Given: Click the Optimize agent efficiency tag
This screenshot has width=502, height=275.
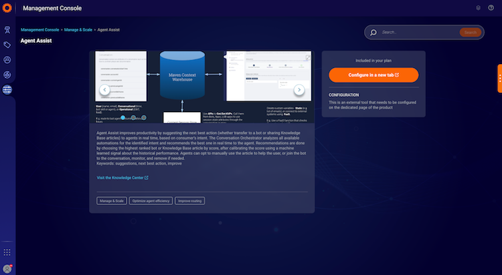Looking at the screenshot, I should point(151,201).
